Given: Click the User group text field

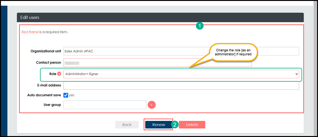Looking at the screenshot, I should (x=105, y=105).
